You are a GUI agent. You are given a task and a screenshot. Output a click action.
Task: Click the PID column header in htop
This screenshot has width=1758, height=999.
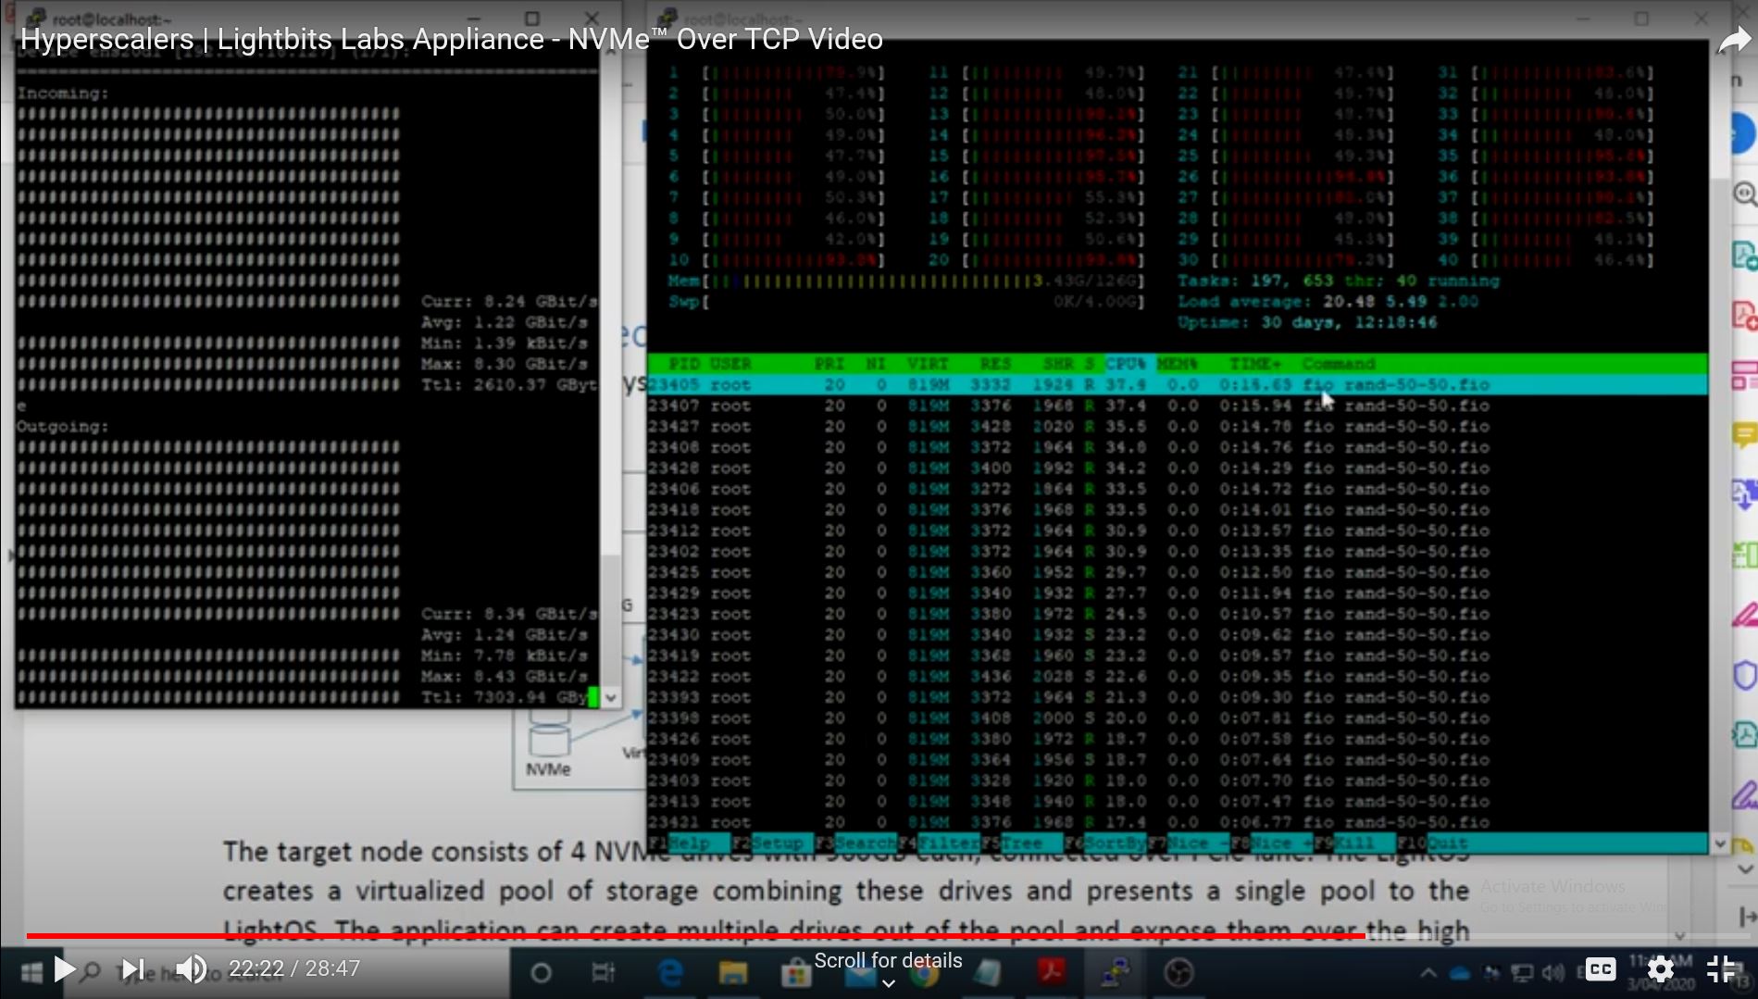(684, 364)
